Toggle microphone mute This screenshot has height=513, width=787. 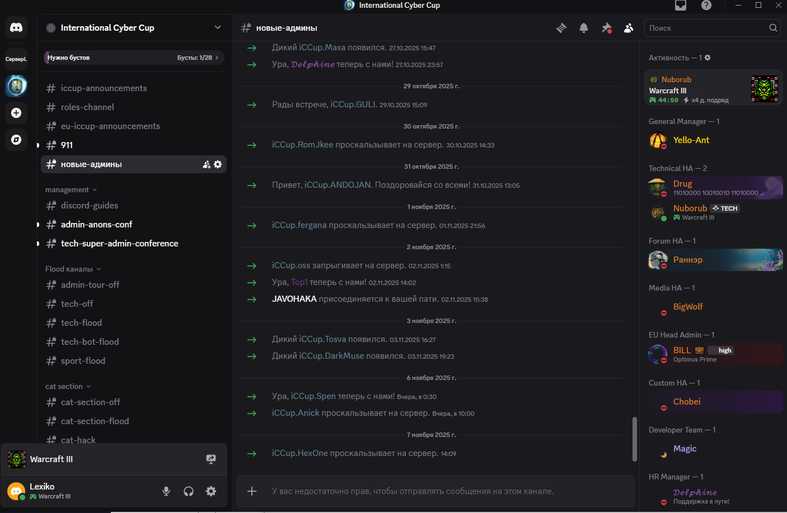[x=166, y=491]
